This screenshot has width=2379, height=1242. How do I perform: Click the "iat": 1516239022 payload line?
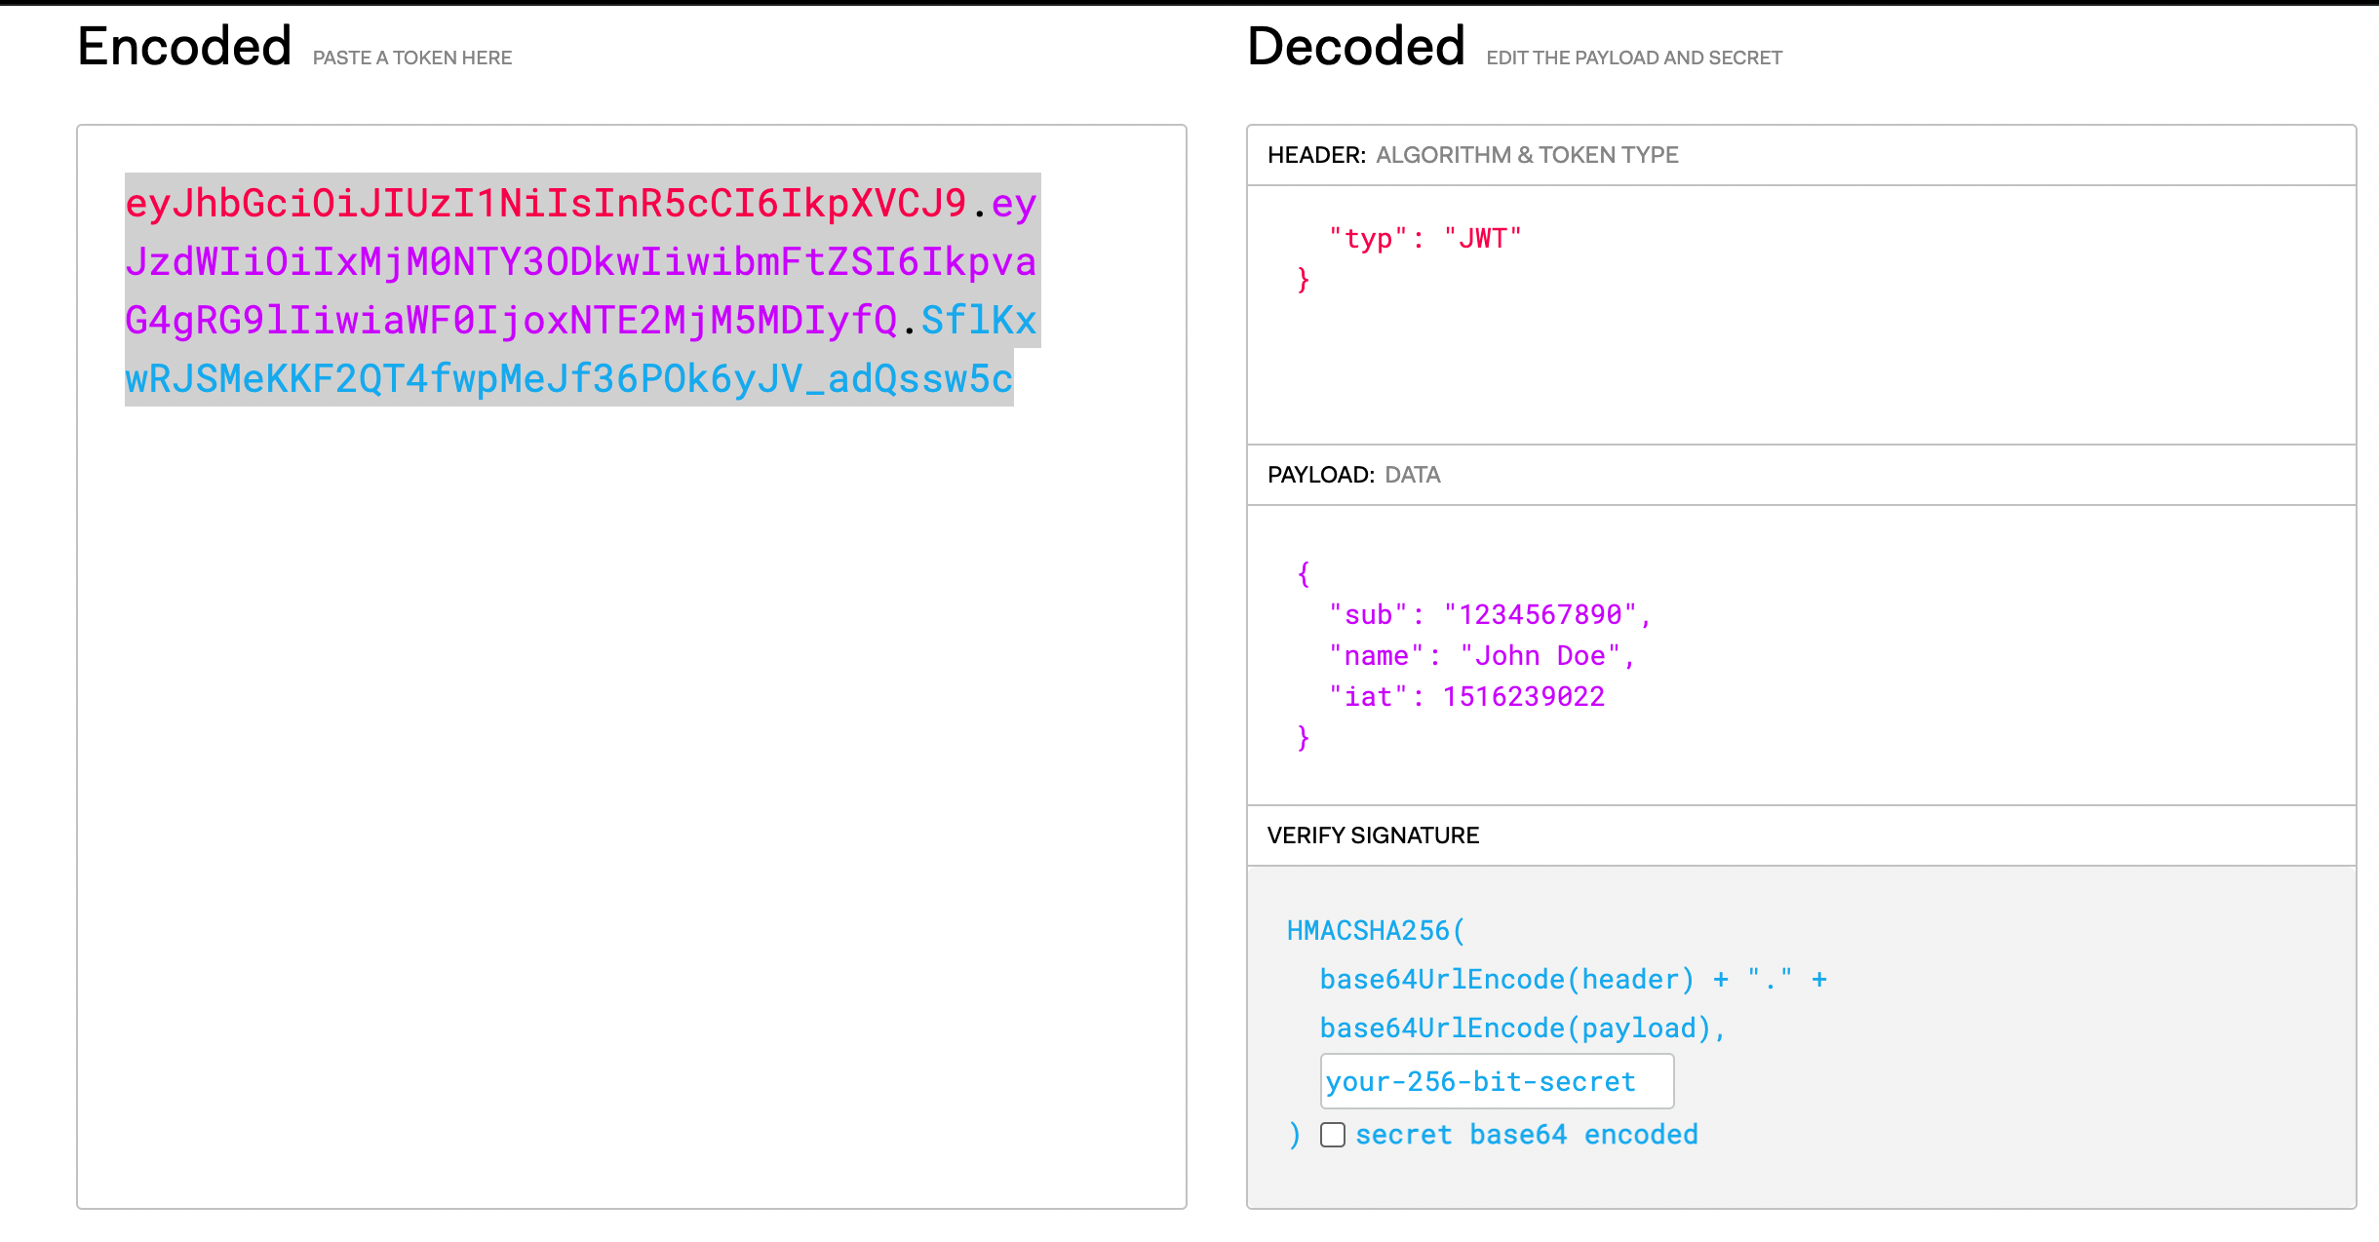coord(1466,697)
